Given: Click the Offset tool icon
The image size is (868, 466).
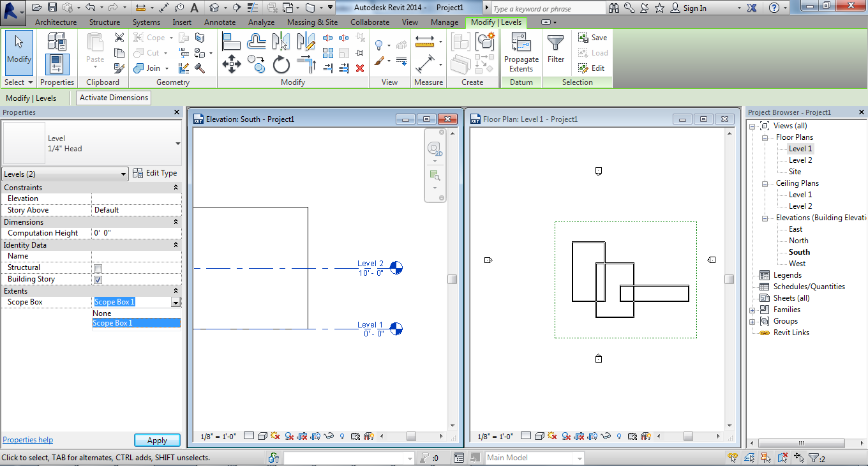Looking at the screenshot, I should 256,41.
